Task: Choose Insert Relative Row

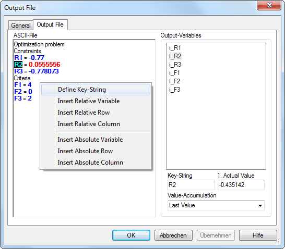Action: [96, 113]
